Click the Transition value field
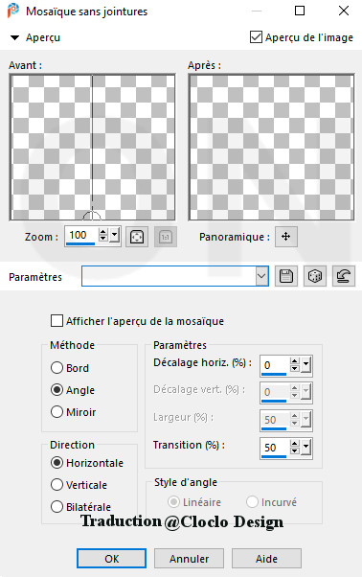362x577 pixels. 275,447
